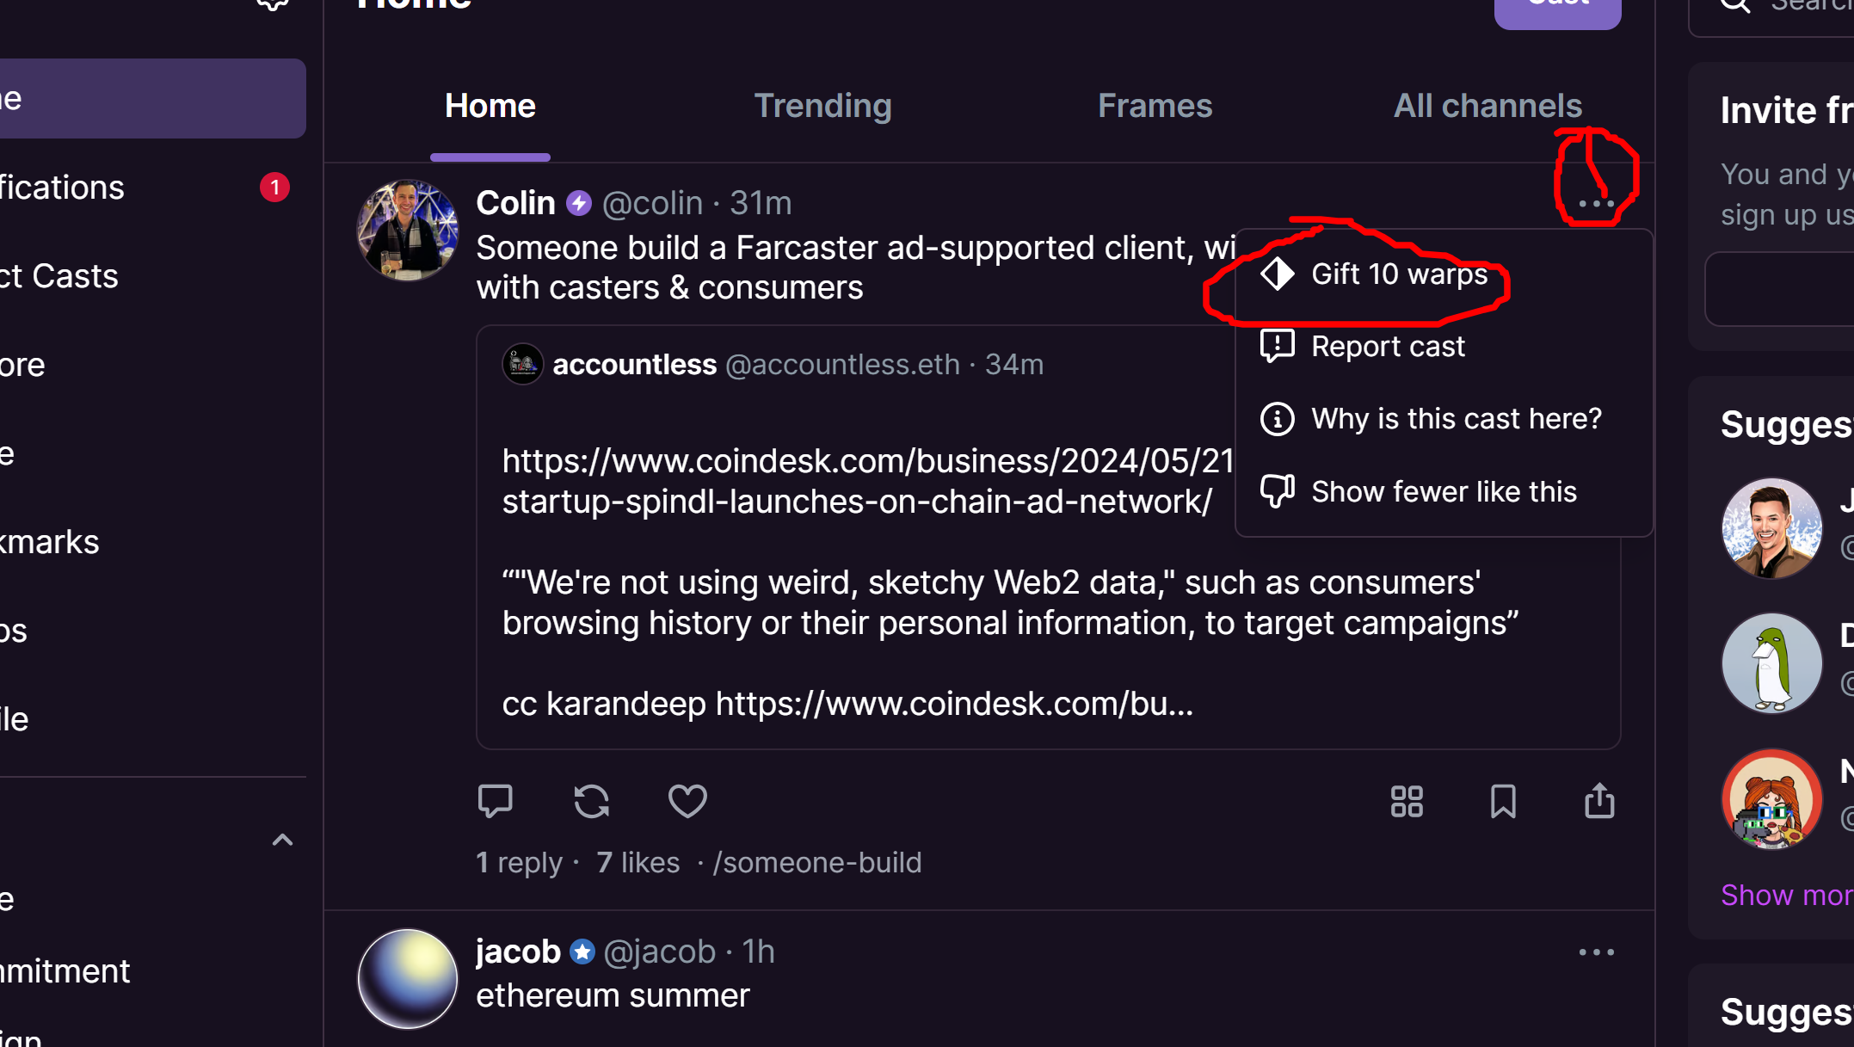Open the three-dot menu on jacob's cast

tap(1596, 952)
